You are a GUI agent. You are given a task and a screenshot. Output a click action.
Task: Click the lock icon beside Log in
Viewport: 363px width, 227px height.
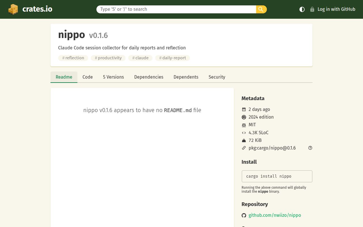[x=312, y=9]
